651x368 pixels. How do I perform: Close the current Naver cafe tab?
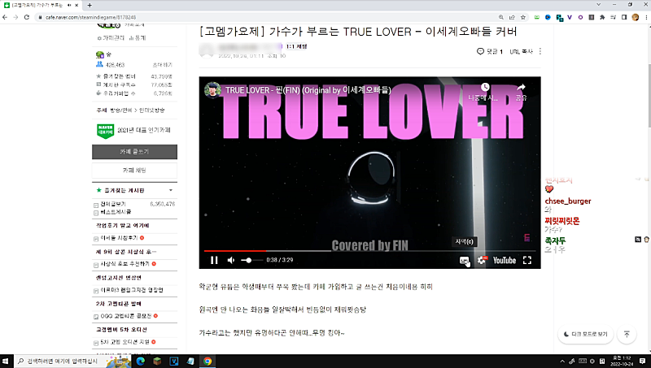click(x=76, y=5)
